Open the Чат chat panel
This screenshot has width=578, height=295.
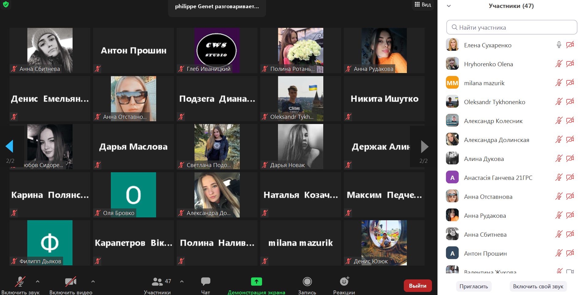(x=206, y=285)
